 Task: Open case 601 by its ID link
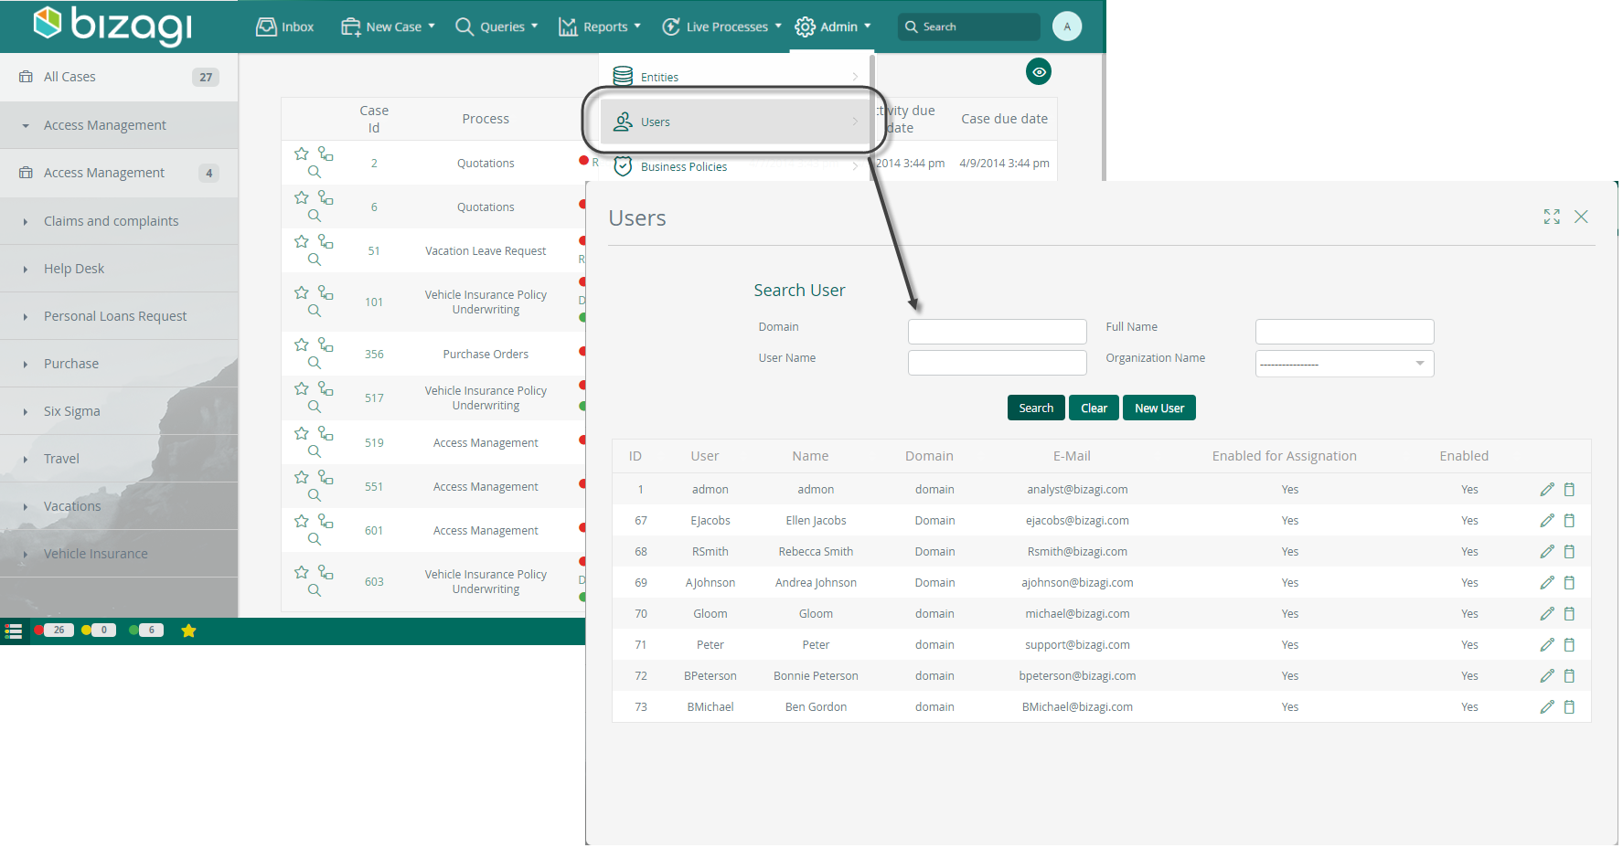[x=374, y=531]
